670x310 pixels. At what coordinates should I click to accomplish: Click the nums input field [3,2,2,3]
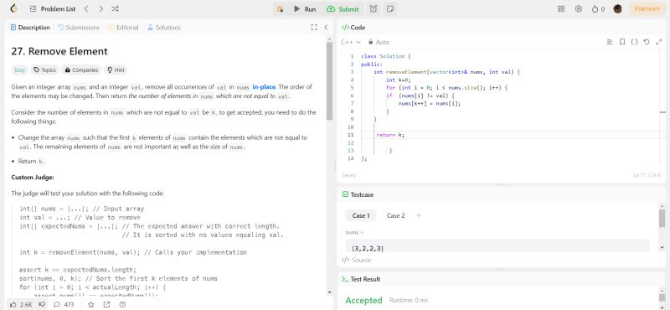coord(497,246)
